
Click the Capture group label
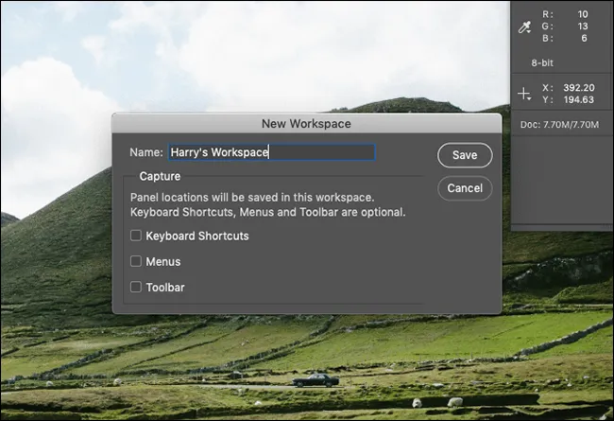[x=160, y=176]
